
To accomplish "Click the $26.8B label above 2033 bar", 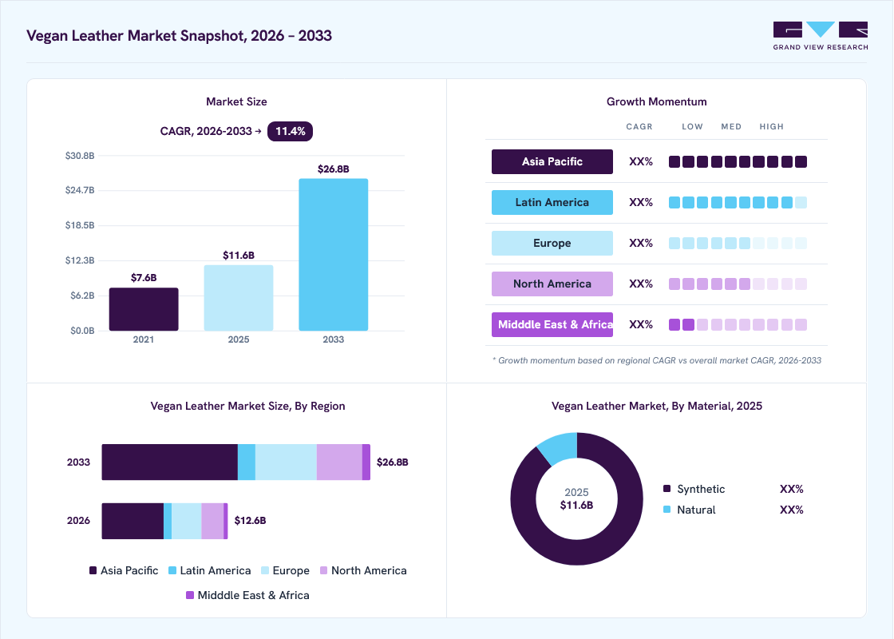I will click(334, 169).
